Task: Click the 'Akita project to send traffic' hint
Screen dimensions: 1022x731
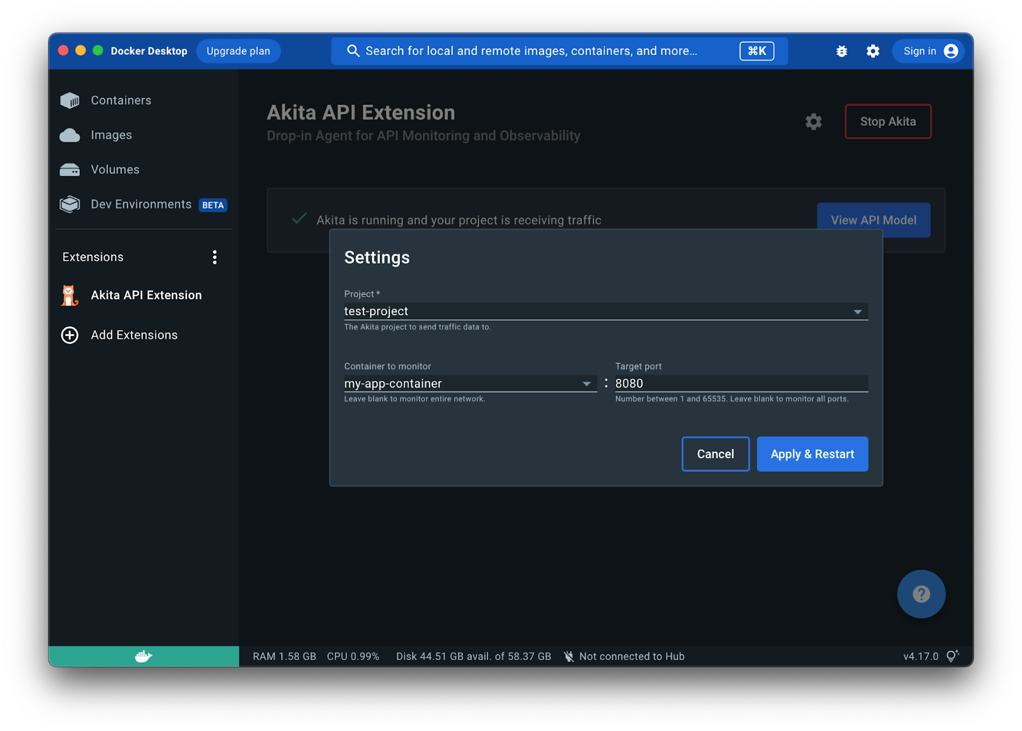Action: pyautogui.click(x=417, y=327)
